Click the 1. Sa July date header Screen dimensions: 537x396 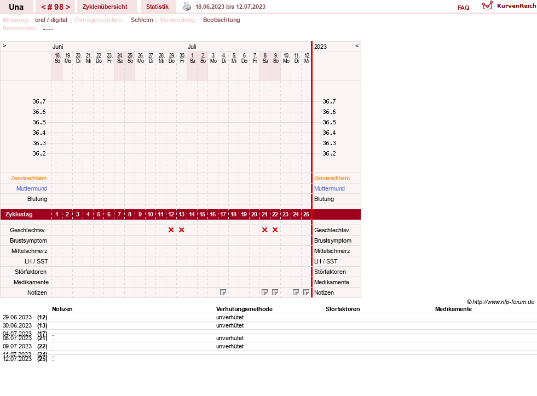(x=193, y=58)
